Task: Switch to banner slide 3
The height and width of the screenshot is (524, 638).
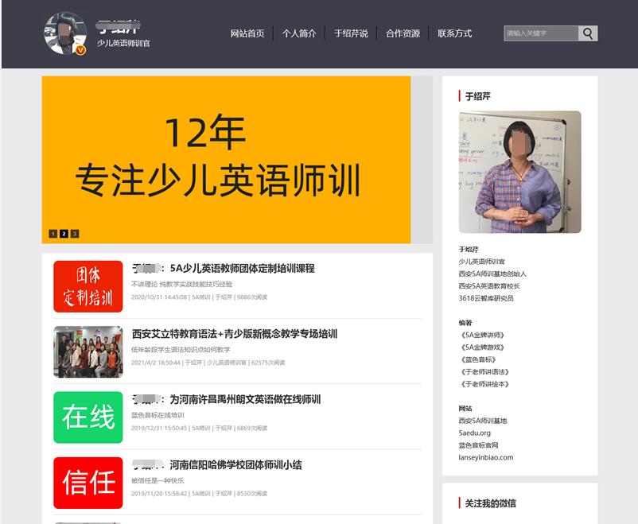Action: [75, 234]
